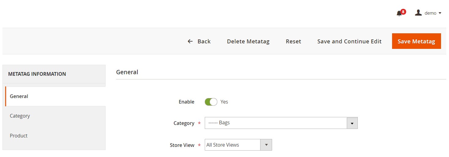Viewport: 449px width, 157px height.
Task: Open the Category select showing Bags
Action: click(x=281, y=123)
